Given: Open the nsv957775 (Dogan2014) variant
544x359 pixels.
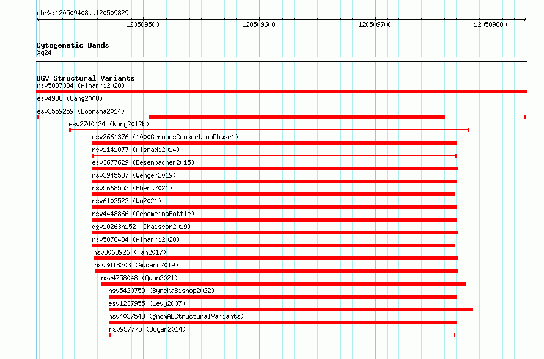Looking at the screenshot, I should [147, 329].
